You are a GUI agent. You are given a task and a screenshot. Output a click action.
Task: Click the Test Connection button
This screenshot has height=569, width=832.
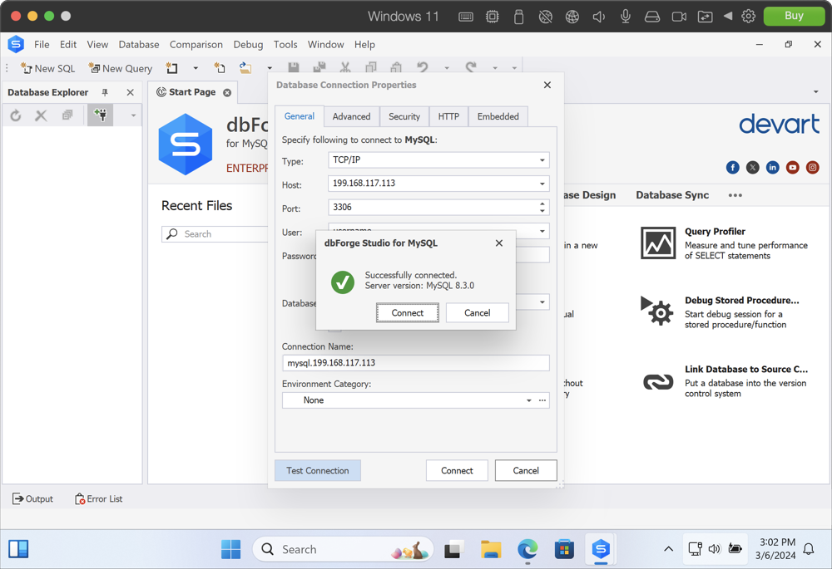[318, 470]
